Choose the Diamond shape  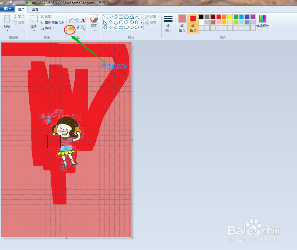click(x=110, y=22)
